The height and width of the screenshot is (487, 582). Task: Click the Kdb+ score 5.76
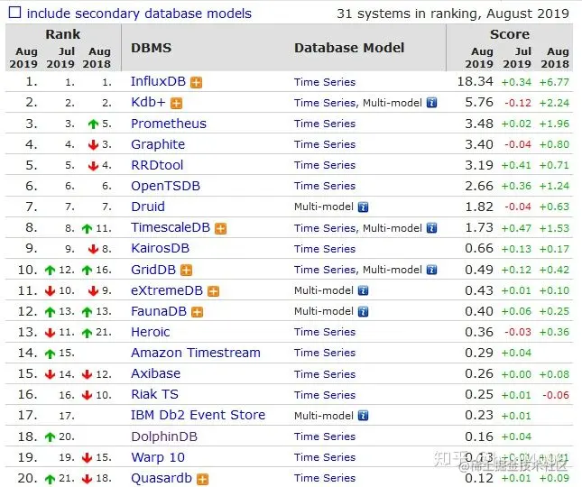(479, 102)
